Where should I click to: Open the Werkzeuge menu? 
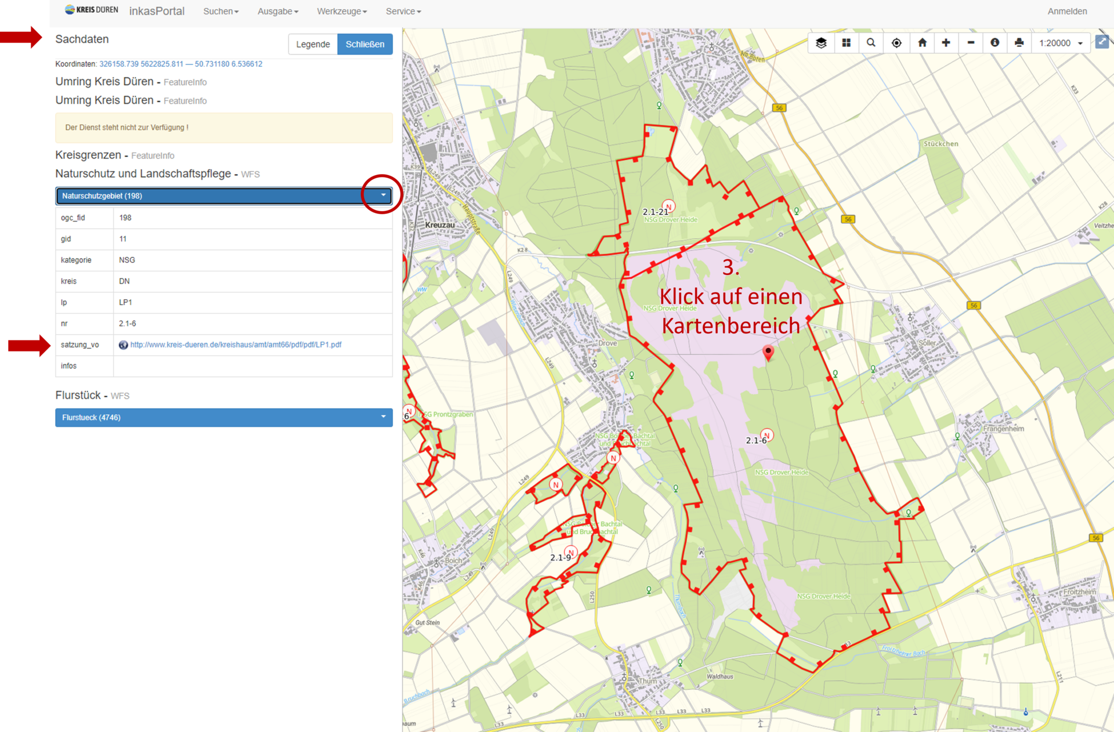click(x=341, y=11)
